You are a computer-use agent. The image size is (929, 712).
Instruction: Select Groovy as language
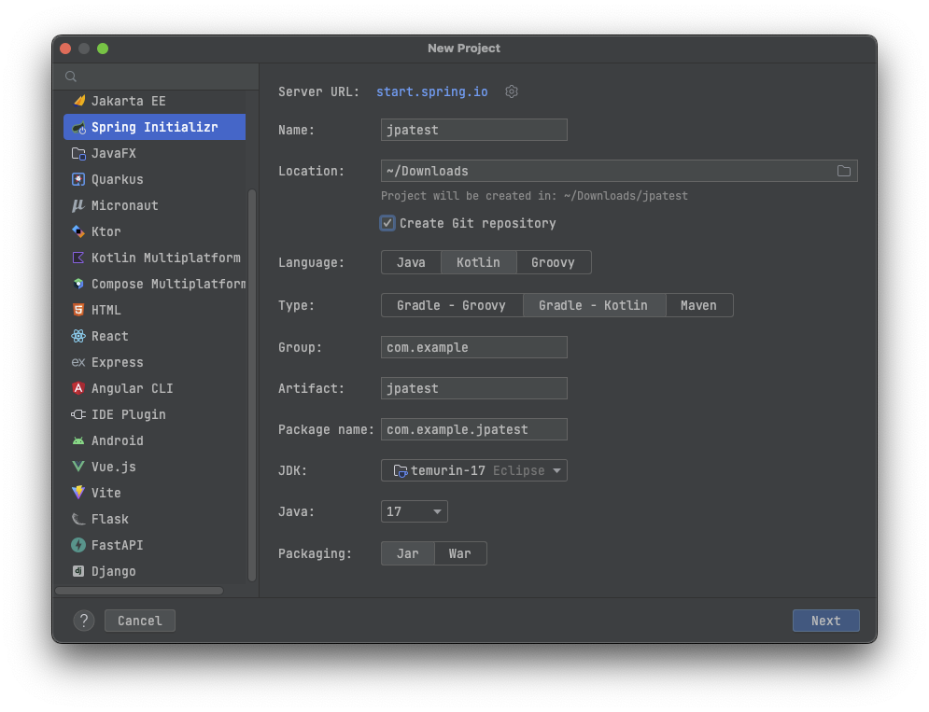click(x=554, y=262)
